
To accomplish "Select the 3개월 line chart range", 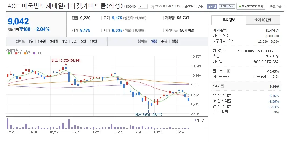I will 54,41.
